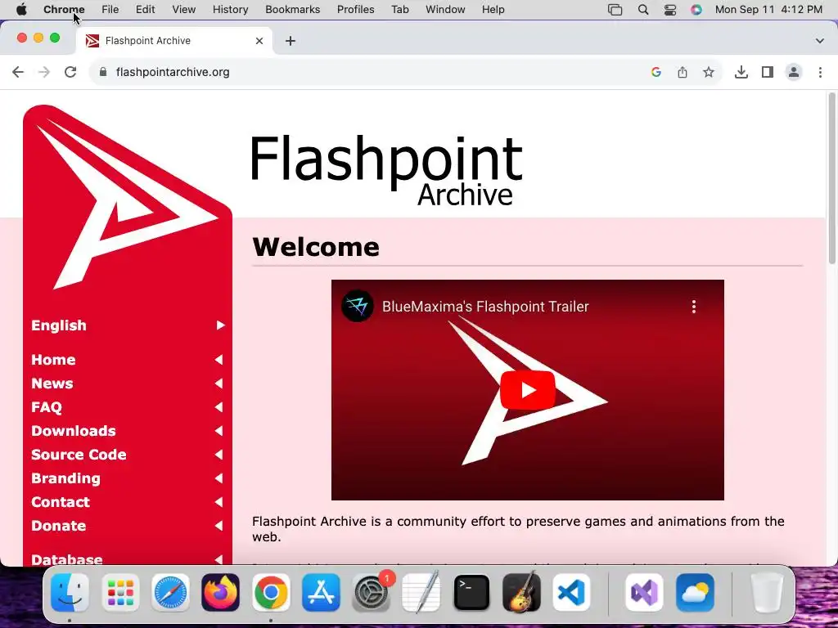Image resolution: width=838 pixels, height=628 pixels.
Task: Open the Chrome downloads icon
Action: [741, 72]
